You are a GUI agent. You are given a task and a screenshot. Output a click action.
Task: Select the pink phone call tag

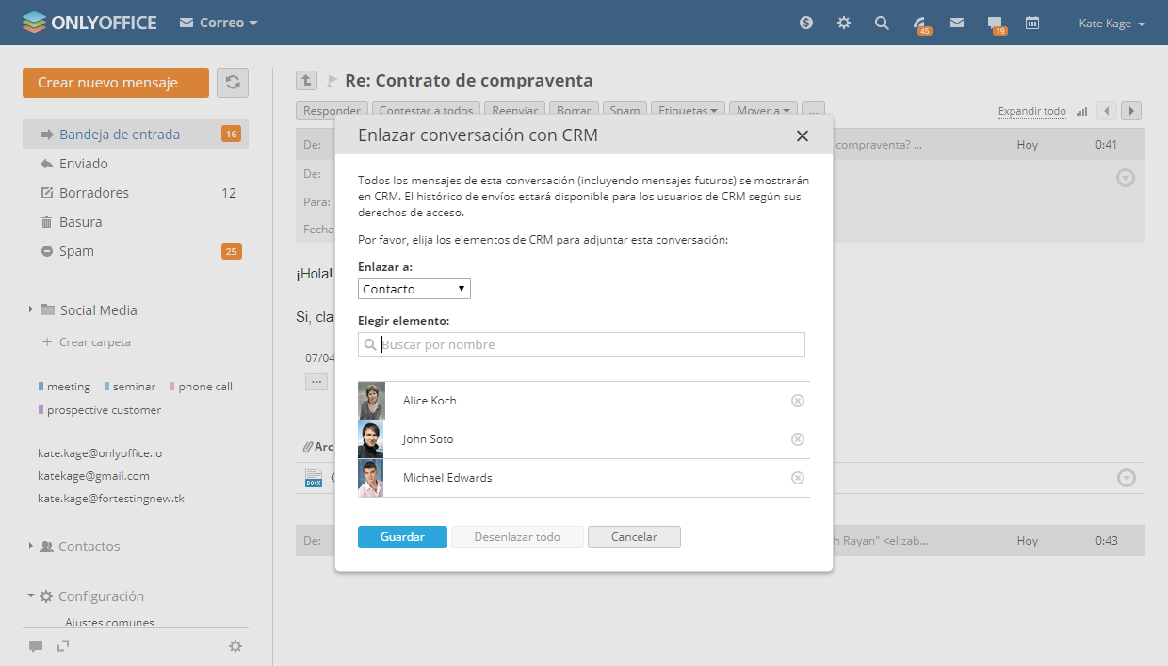(204, 387)
